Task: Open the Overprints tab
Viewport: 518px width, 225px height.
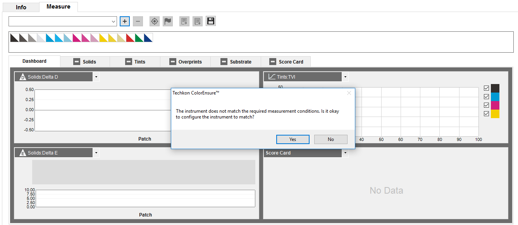Action: [185, 62]
